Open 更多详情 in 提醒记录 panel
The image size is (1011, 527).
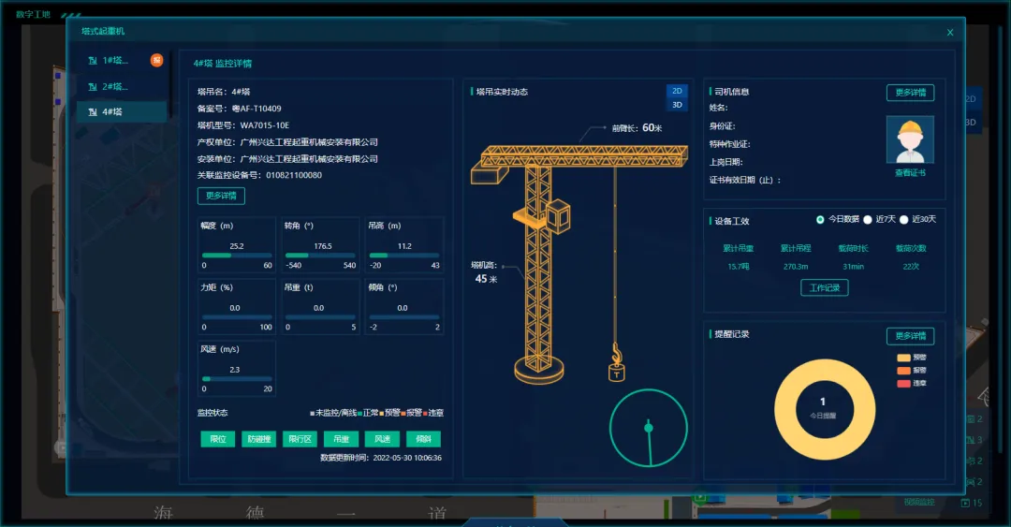click(x=911, y=336)
